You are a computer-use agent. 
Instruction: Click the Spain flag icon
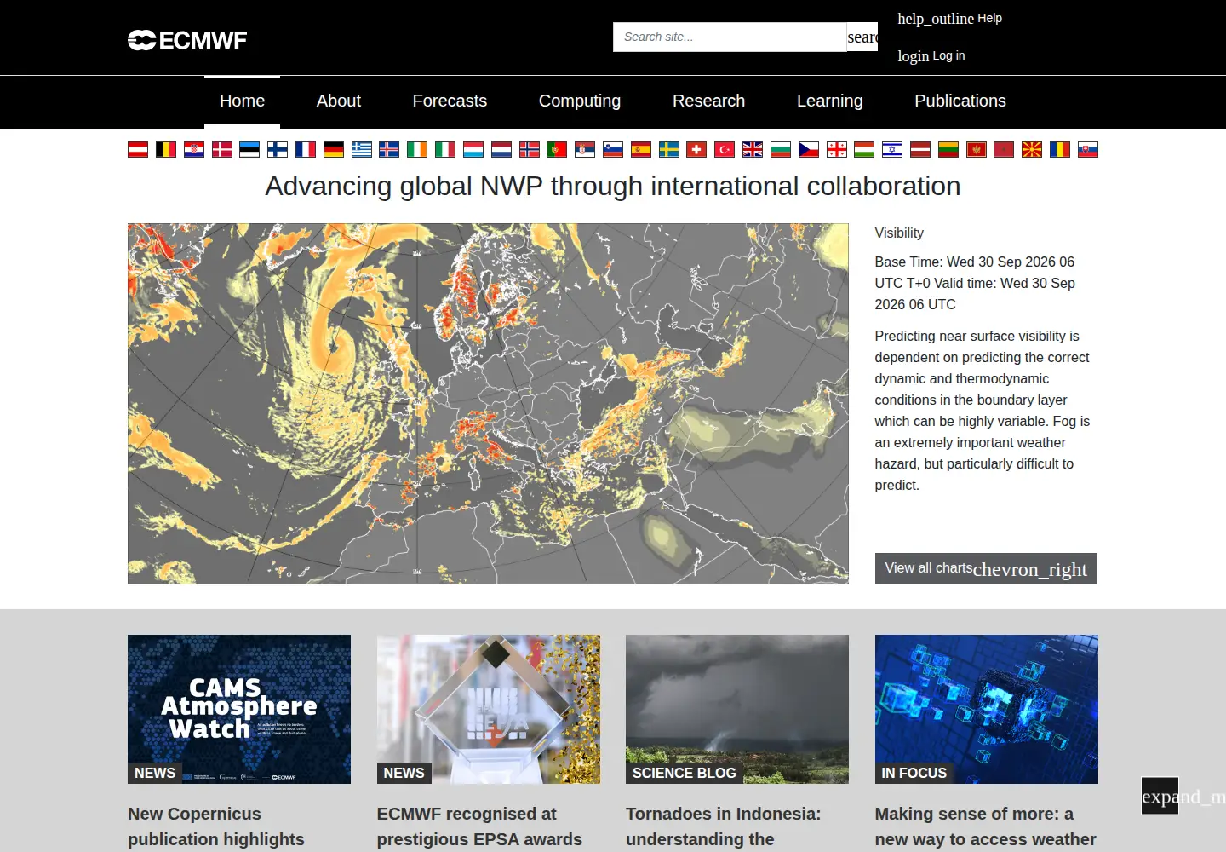pos(641,150)
